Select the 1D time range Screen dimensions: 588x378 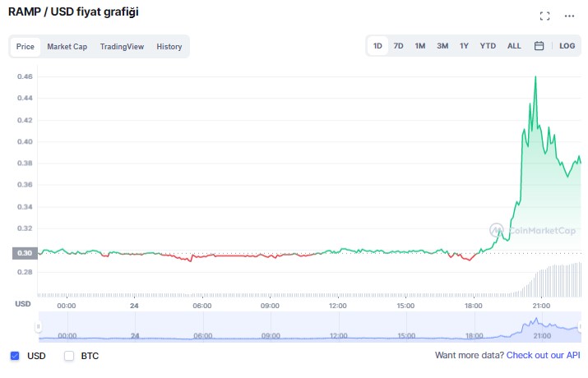[x=377, y=46]
